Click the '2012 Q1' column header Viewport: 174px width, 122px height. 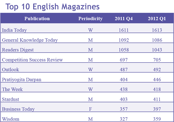click(157, 19)
